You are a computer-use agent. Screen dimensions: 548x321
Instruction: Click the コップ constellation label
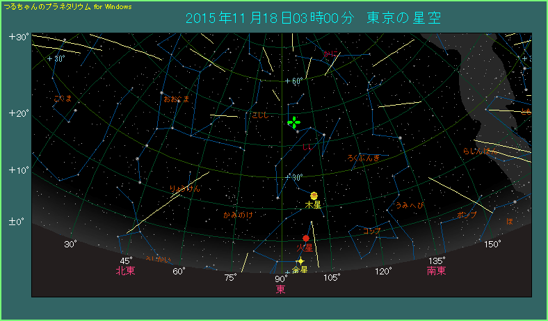pos(371,231)
